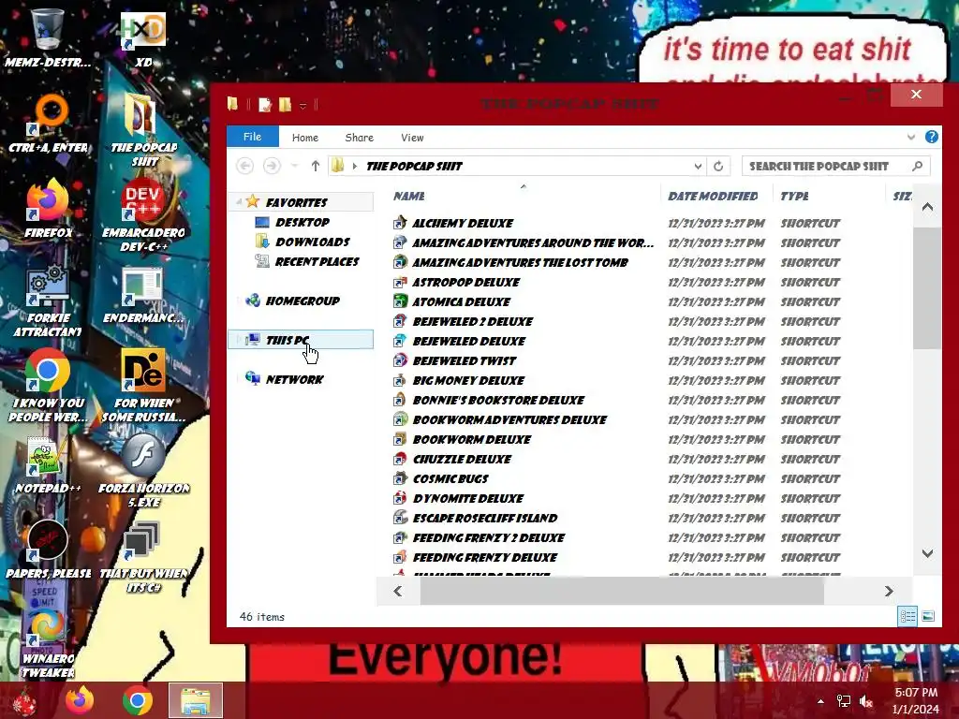Open Forkie Attractant desktop shortcut
This screenshot has width=959, height=719.
[x=48, y=301]
